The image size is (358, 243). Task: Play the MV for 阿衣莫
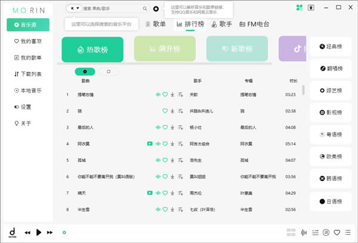tap(150, 144)
